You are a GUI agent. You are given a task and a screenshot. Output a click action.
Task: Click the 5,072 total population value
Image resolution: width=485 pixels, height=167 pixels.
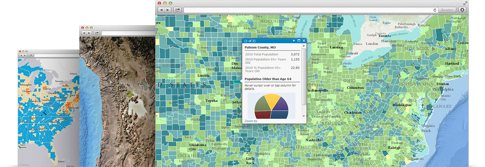(x=295, y=54)
